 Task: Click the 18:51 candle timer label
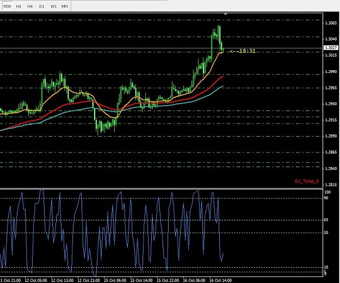(x=243, y=51)
